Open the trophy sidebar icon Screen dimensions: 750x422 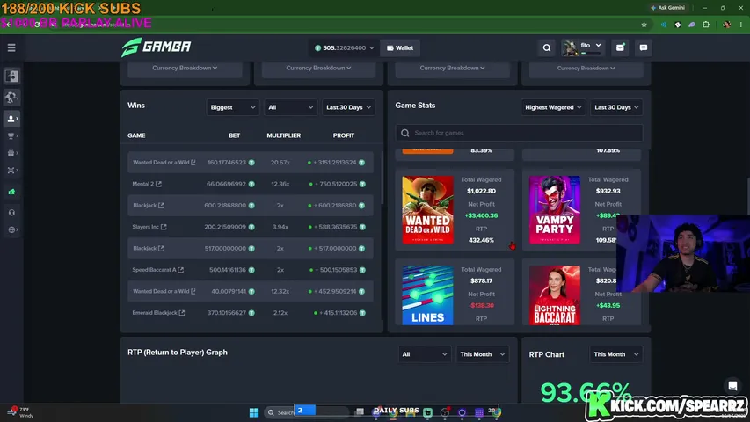point(11,136)
